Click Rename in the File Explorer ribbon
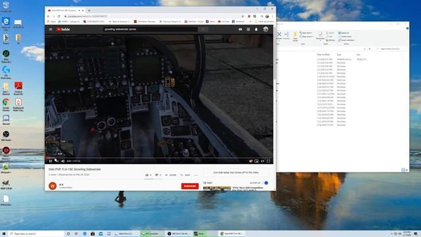Image resolution: width=421 pixels, height=237 pixels. coord(286,36)
